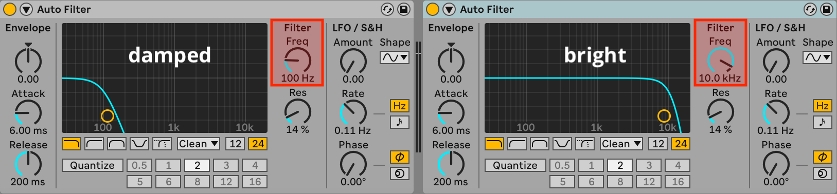Set 12 dB slope in damped device
This screenshot has height=194, width=837.
tap(236, 144)
